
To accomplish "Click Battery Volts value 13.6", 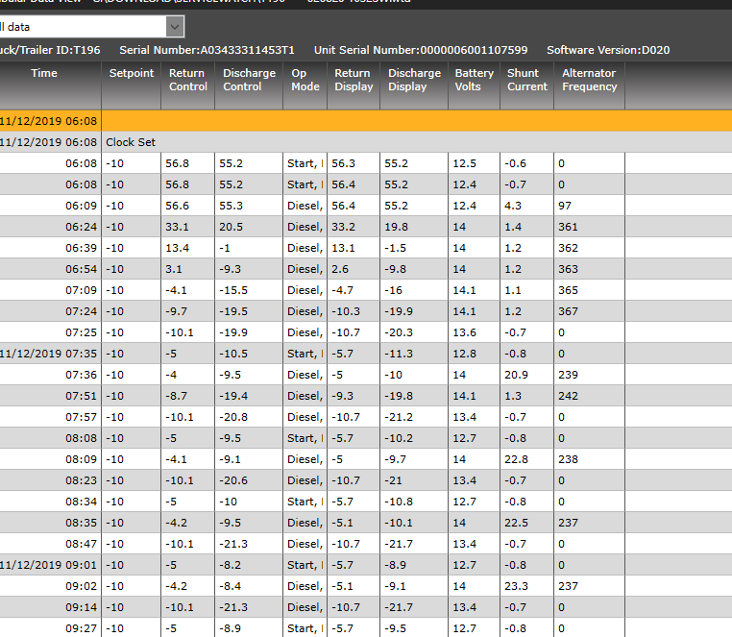I will click(x=464, y=332).
